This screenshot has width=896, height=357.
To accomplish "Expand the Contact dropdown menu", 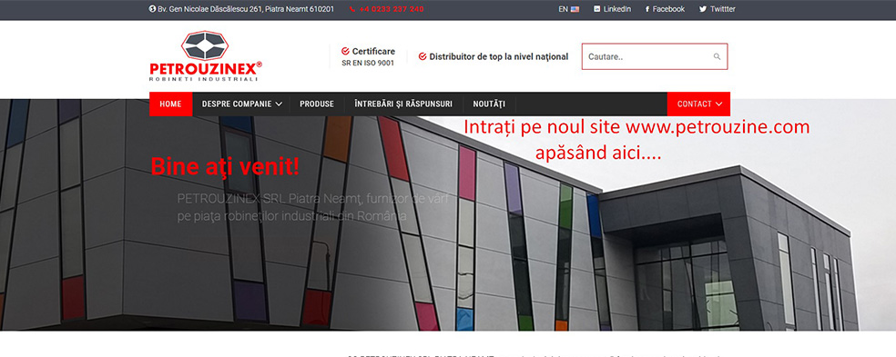I will (x=698, y=104).
